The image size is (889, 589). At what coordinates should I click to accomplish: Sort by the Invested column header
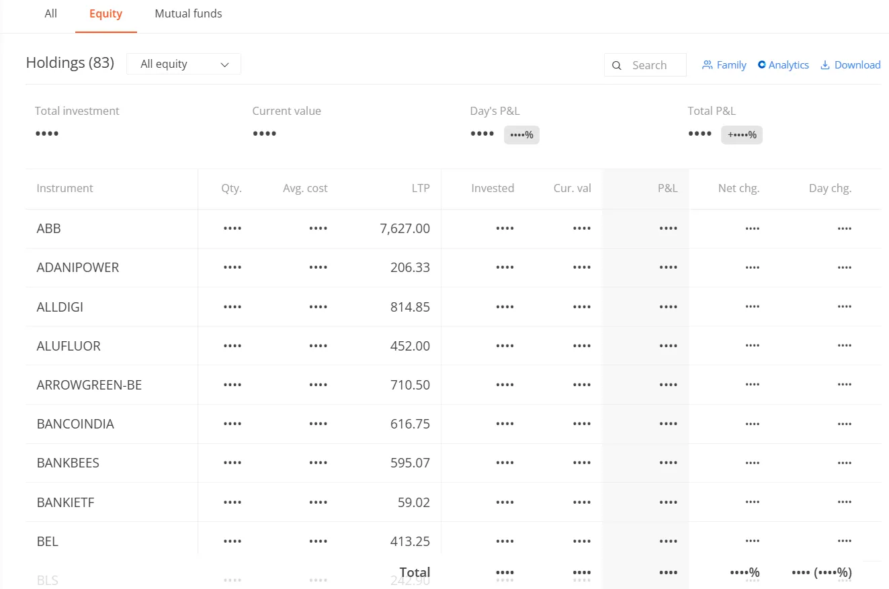point(493,188)
